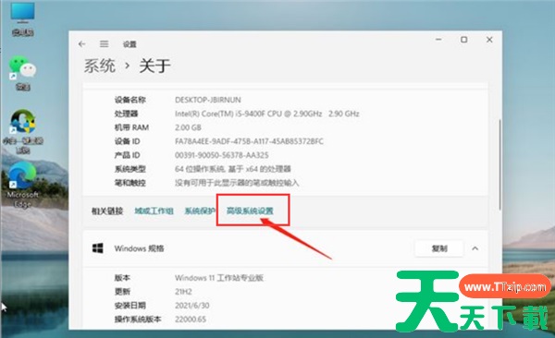Image resolution: width=555 pixels, height=338 pixels.
Task: Click the 设备 ID label
Action: click(x=127, y=141)
